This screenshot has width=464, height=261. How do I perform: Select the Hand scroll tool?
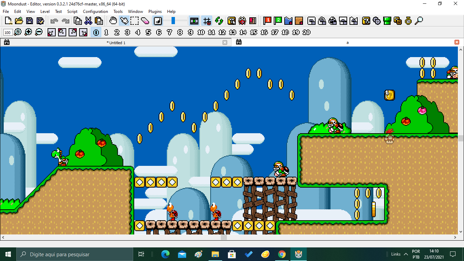coord(113,21)
